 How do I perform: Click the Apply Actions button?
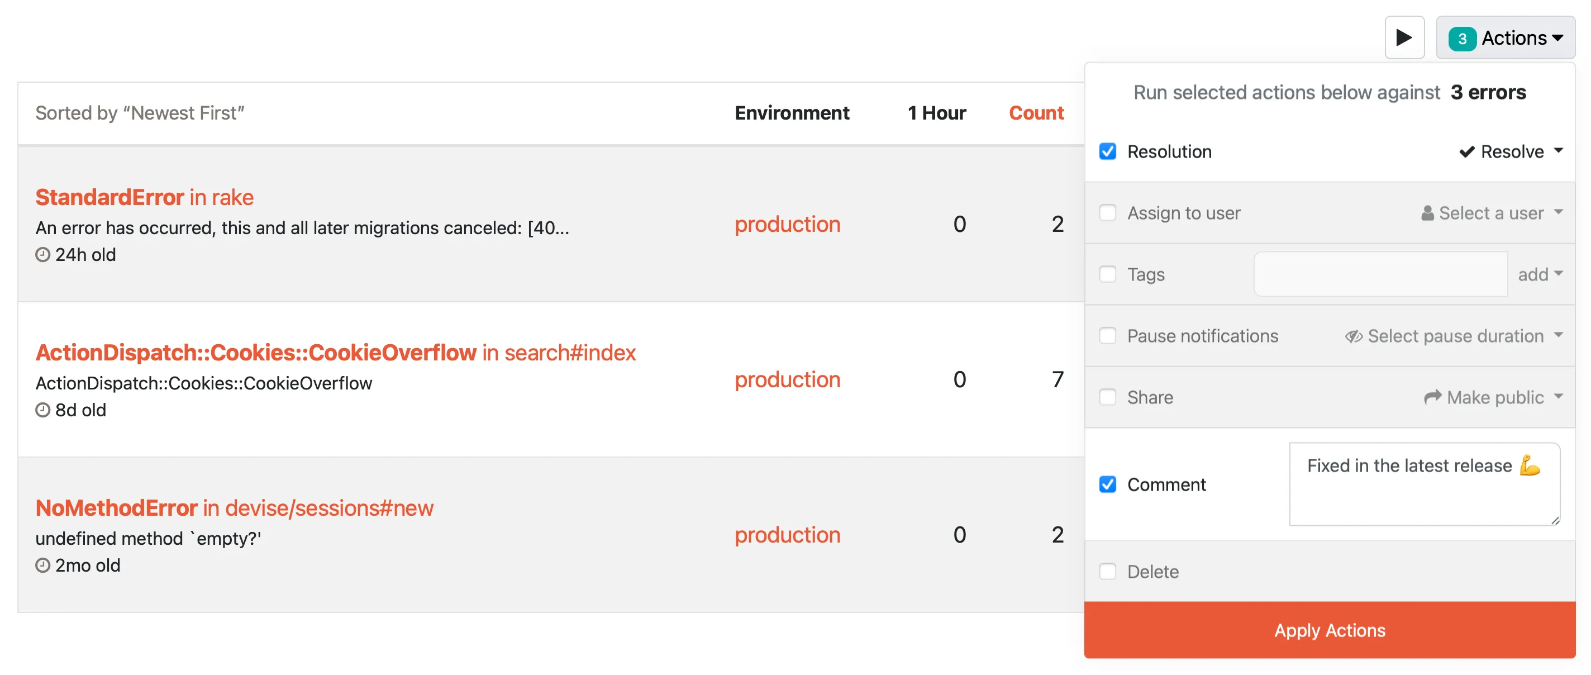click(x=1329, y=630)
